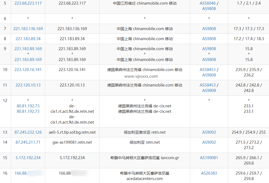This screenshot has width=269, height=183.
Task: Select hostname ae0-5.rt.tlp.sof.bg.retn.net
Action: click(x=72, y=132)
